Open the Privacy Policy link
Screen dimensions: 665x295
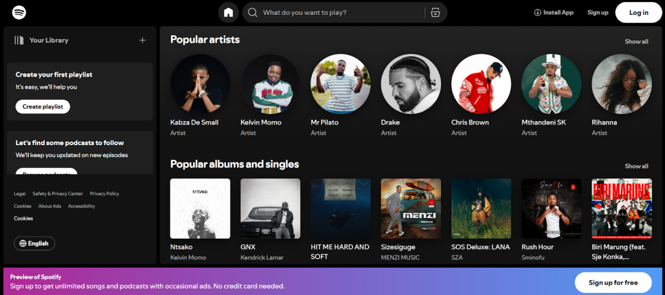pyautogui.click(x=104, y=193)
